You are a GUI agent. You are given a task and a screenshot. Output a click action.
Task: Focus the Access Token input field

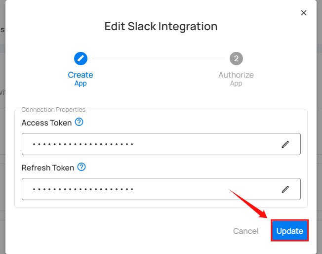[148, 144]
